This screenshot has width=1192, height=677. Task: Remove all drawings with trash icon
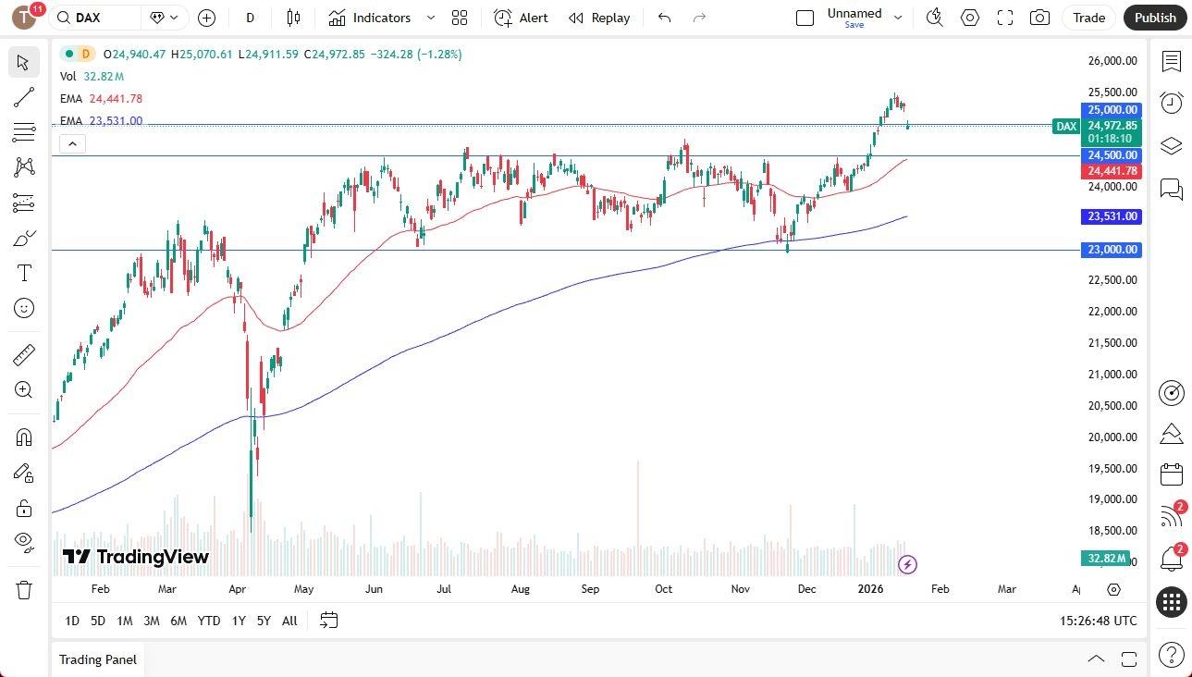[23, 589]
